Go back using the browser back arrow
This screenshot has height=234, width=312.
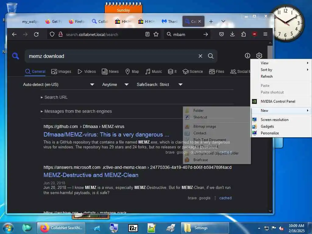(14, 34)
